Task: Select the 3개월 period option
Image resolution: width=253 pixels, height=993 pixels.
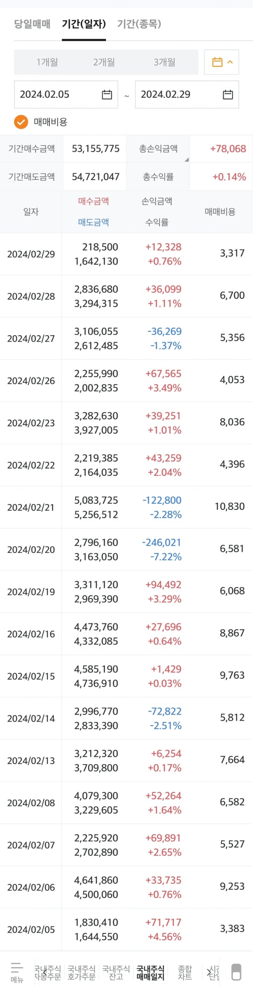Action: point(164,62)
